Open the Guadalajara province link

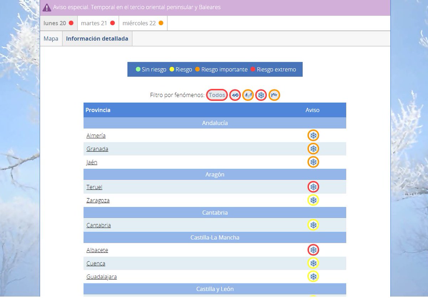point(102,277)
